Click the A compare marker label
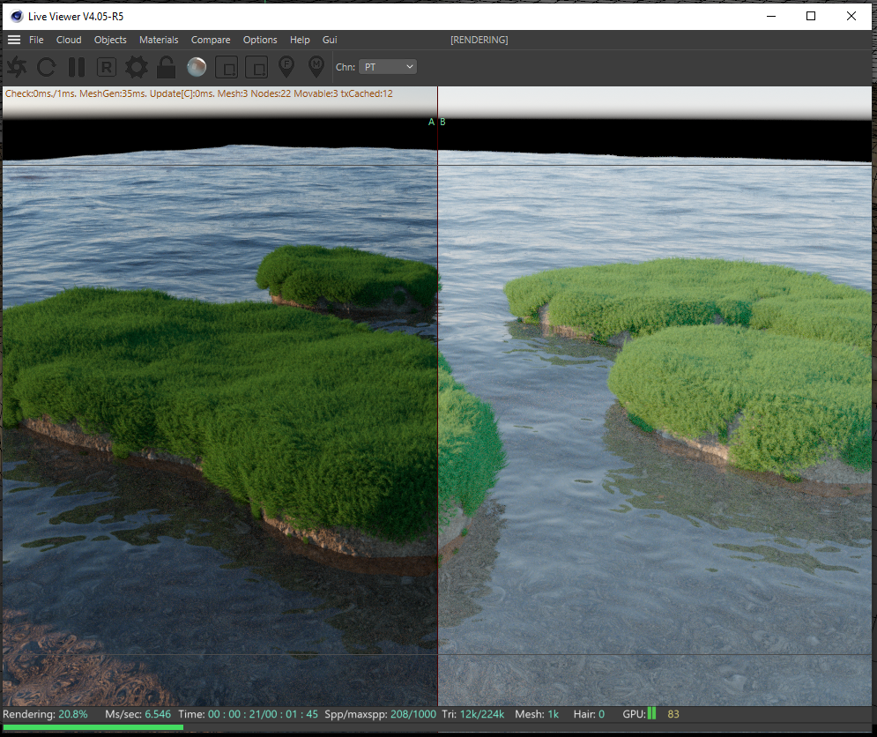Screen dimensions: 877x737 (431, 122)
